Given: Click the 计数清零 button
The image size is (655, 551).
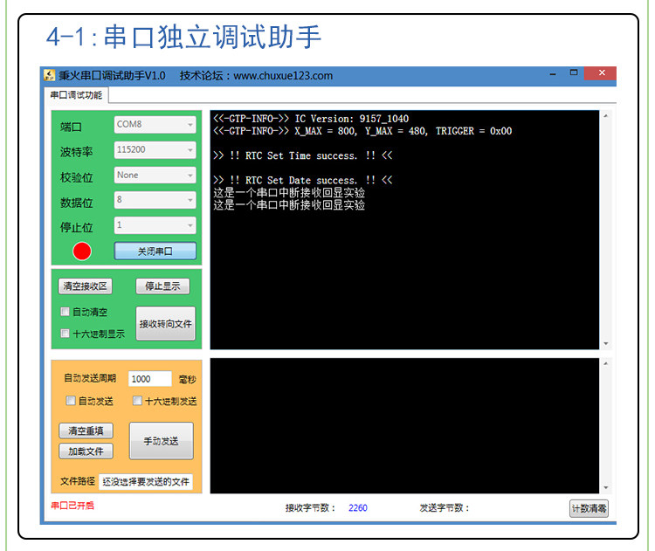Looking at the screenshot, I should click(x=589, y=508).
